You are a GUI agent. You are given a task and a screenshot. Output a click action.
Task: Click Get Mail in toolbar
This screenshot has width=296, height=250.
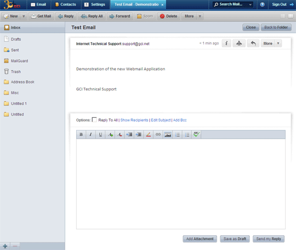[x=41, y=16]
